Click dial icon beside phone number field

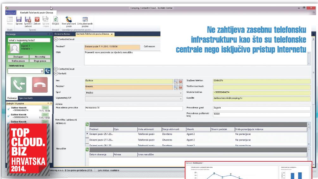click(48, 71)
